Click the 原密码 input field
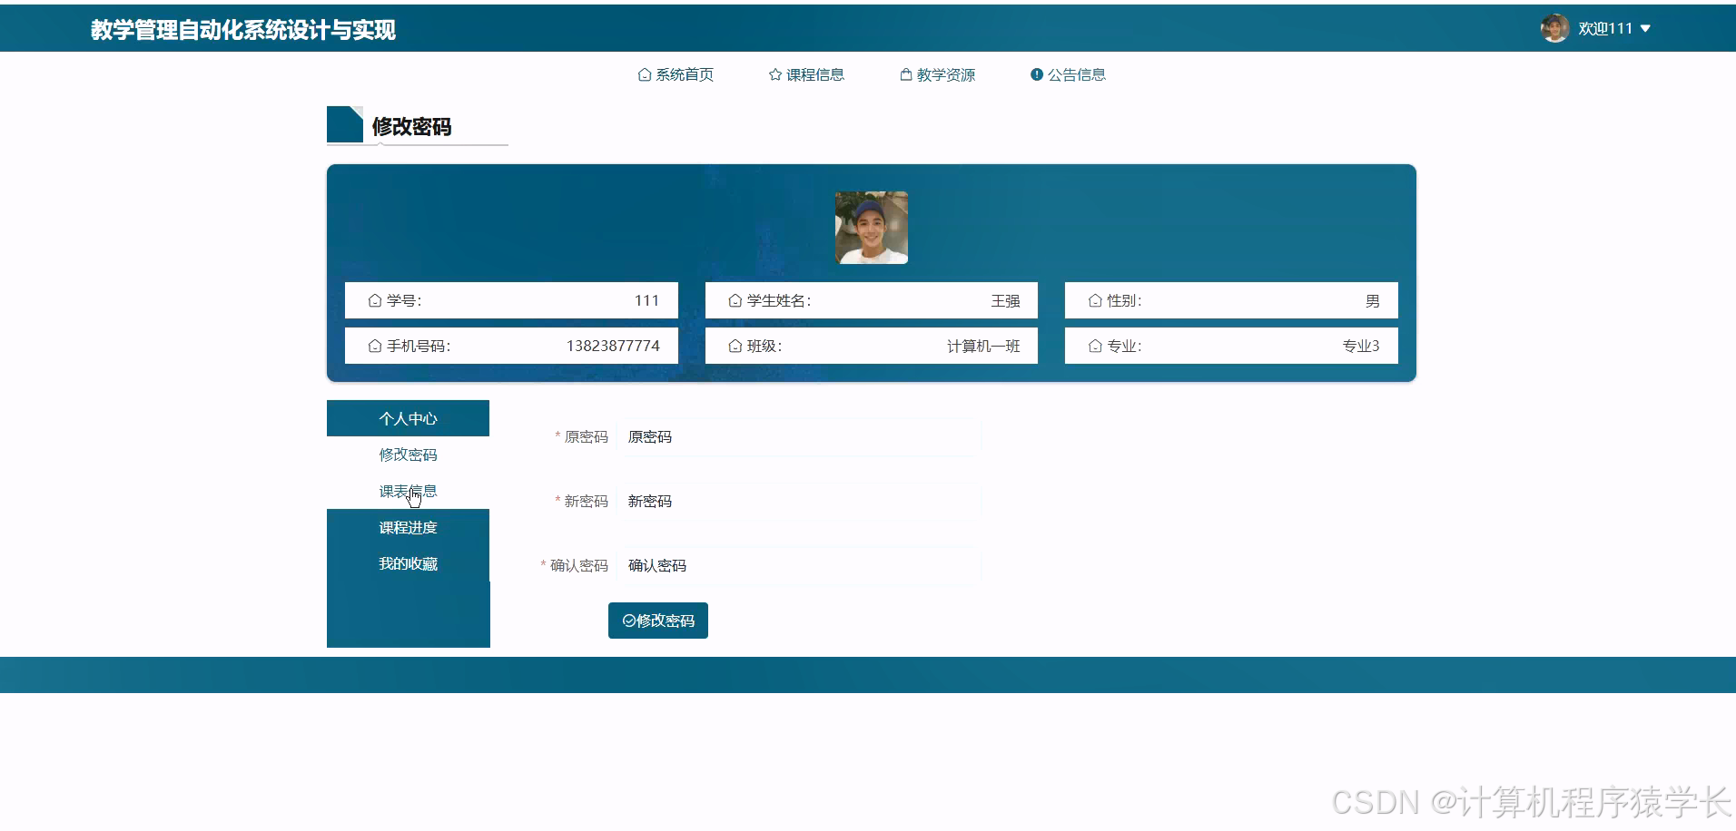The width and height of the screenshot is (1736, 831). (x=799, y=436)
